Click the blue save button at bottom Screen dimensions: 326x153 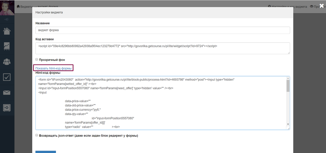[x=46, y=152]
